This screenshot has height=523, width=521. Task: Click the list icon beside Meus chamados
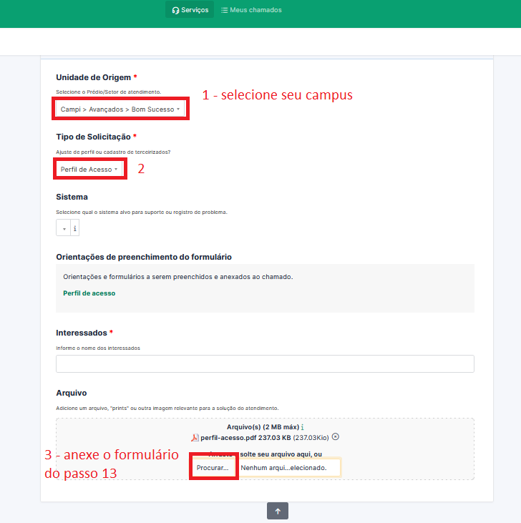coord(225,10)
